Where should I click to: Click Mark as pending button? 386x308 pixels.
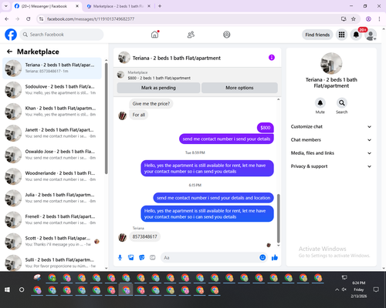click(158, 88)
